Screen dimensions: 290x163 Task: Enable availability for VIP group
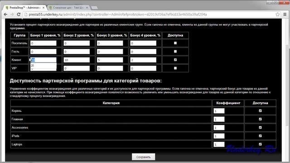pos(175,68)
